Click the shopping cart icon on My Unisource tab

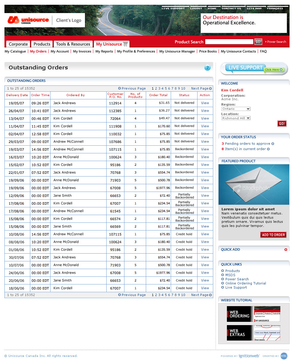[x=126, y=44]
